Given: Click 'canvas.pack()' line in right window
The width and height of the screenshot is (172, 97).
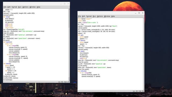Looking at the screenshot, I should [x=83, y=28].
